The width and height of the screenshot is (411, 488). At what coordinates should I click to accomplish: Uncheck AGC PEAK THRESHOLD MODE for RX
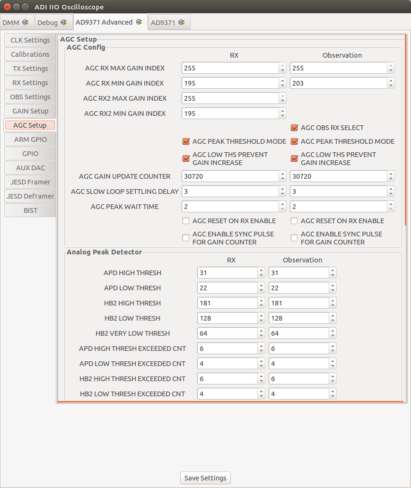pos(186,141)
